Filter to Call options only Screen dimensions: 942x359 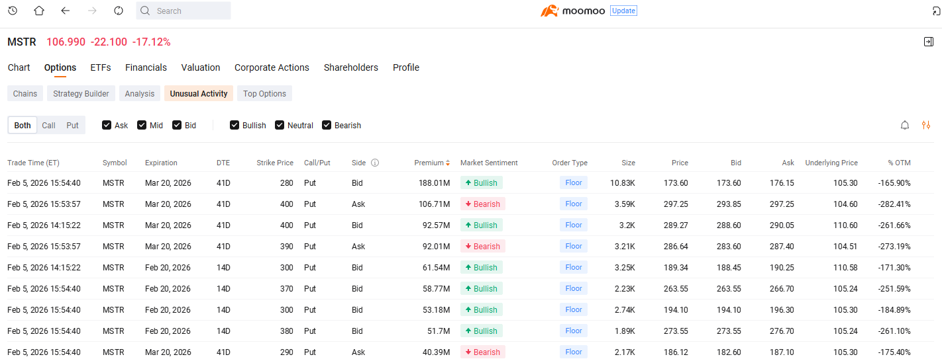tap(49, 125)
